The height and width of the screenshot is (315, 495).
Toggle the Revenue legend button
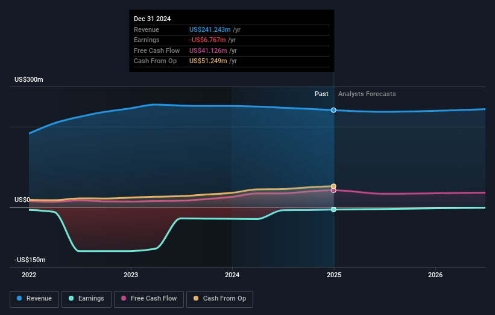pos(34,299)
